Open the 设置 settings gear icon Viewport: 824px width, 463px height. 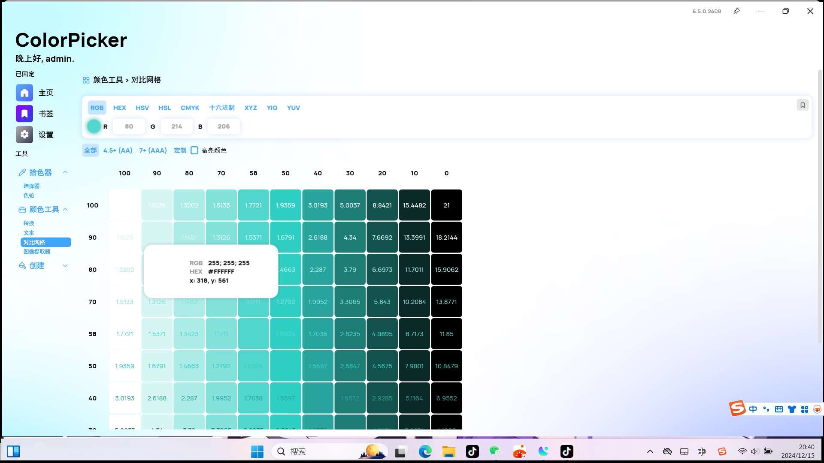pyautogui.click(x=24, y=135)
